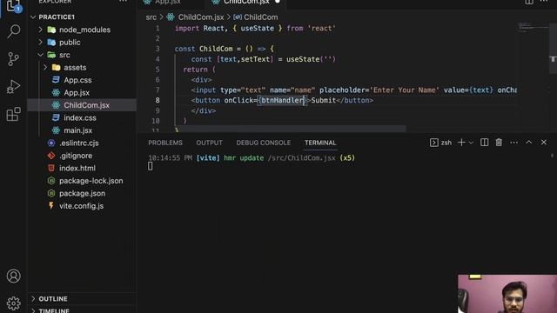Click setText in the useState line
Screen dimensions: 557x313
(x=255, y=59)
